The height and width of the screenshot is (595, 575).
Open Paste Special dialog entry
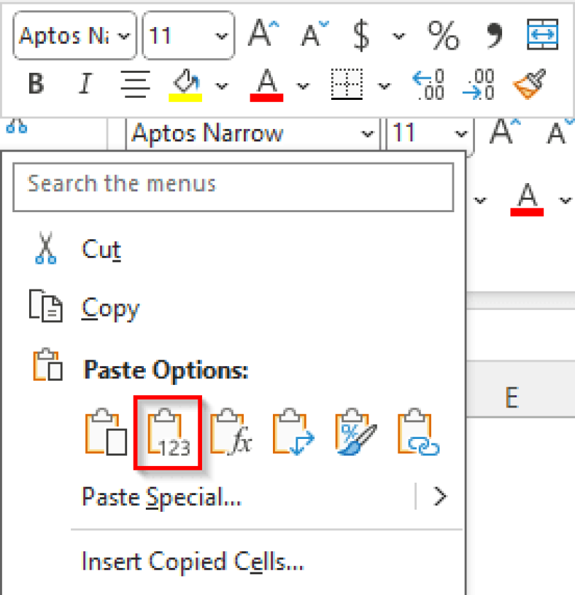point(161,497)
